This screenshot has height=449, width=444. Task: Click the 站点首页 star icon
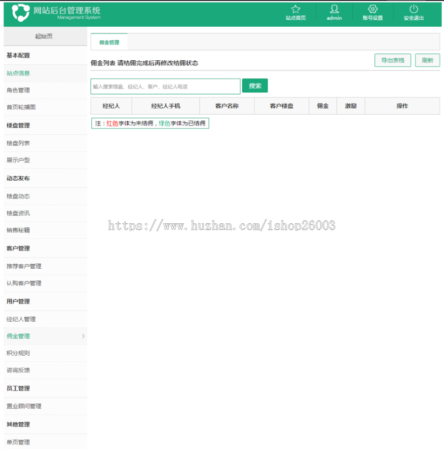click(x=295, y=13)
